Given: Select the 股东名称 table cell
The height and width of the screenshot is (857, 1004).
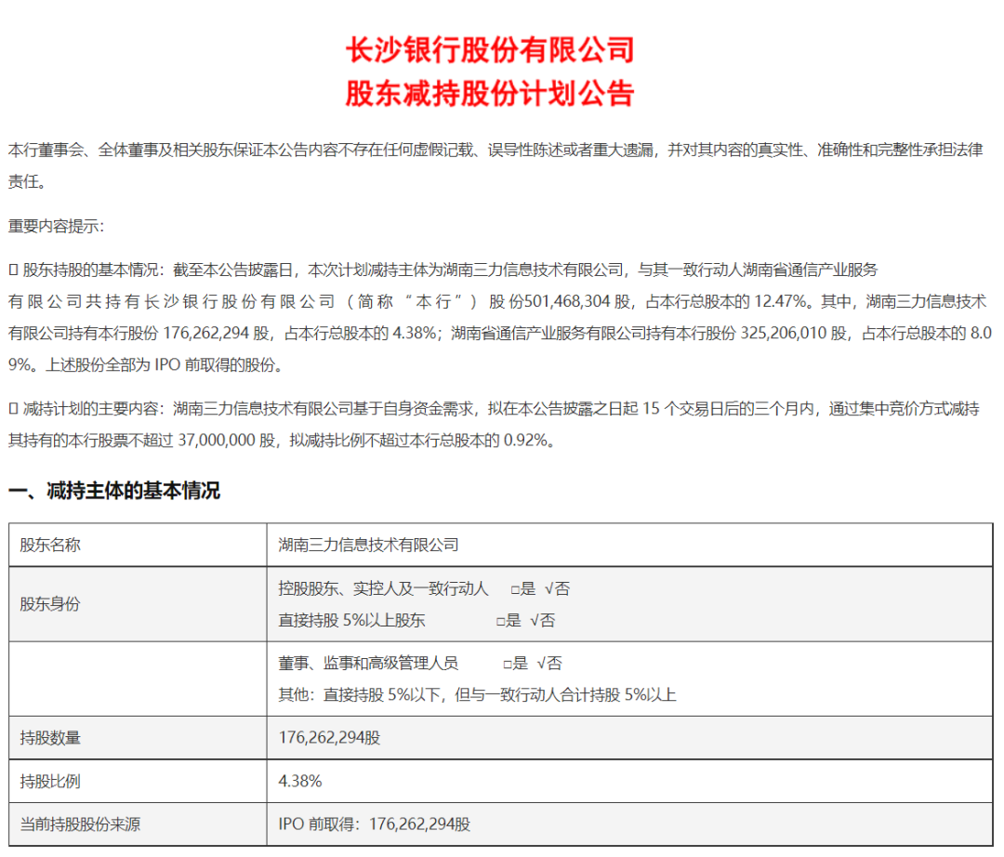Looking at the screenshot, I should pos(50,545).
